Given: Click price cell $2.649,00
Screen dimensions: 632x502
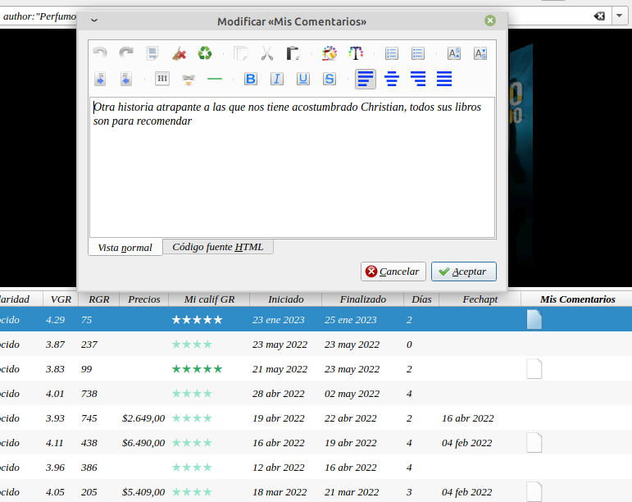Looking at the screenshot, I should [143, 418].
